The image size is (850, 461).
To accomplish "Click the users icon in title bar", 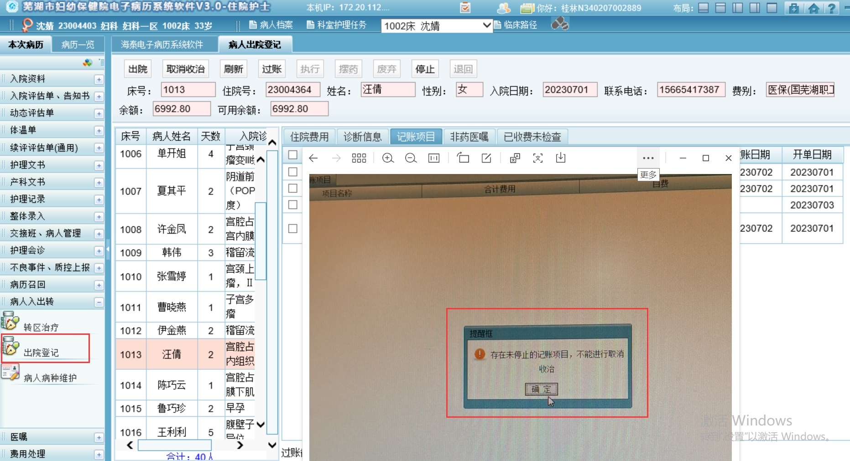I will click(503, 8).
